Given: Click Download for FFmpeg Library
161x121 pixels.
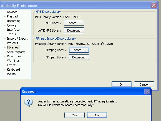Looking at the screenshot, I should click(79, 57).
